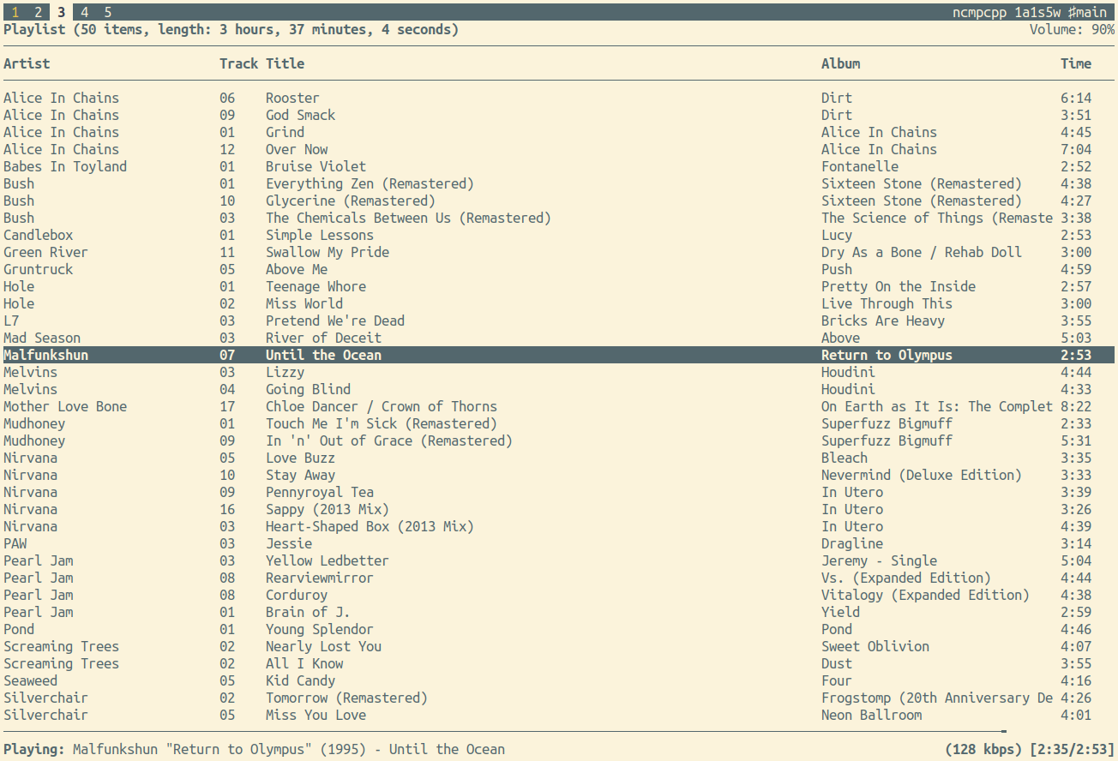Select Nirvana track Heart-Shaped Box
The width and height of the screenshot is (1118, 761).
(369, 526)
